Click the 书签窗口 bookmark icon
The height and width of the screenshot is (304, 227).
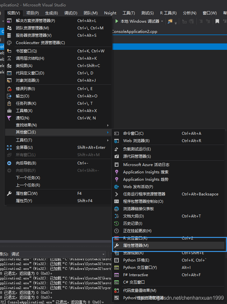[9, 51]
